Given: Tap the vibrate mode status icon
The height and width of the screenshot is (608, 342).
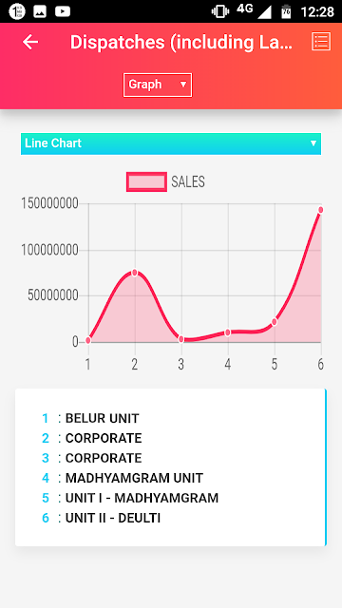Looking at the screenshot, I should coord(219,11).
